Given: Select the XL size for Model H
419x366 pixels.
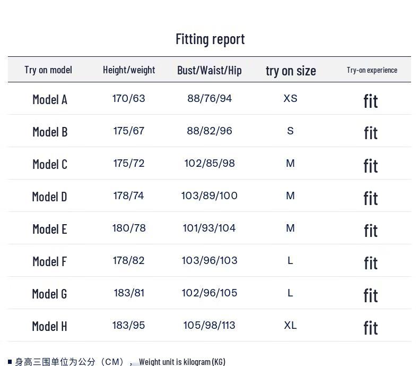Looking at the screenshot, I should point(291,325).
